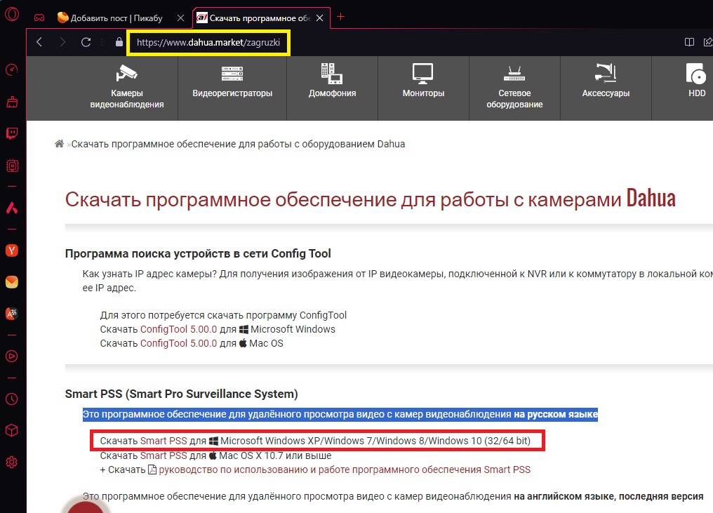Open the Домофония category
The height and width of the screenshot is (513, 713).
[x=333, y=87]
